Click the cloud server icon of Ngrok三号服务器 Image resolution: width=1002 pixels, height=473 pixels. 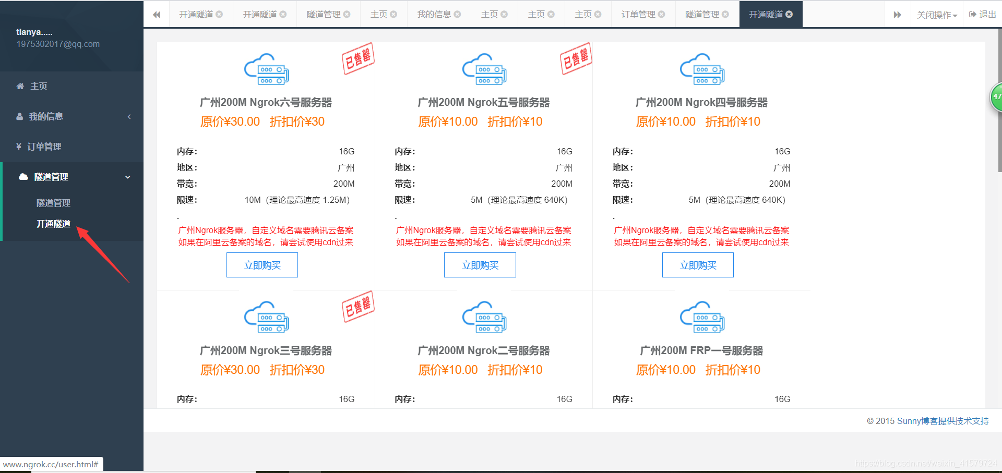tap(266, 317)
